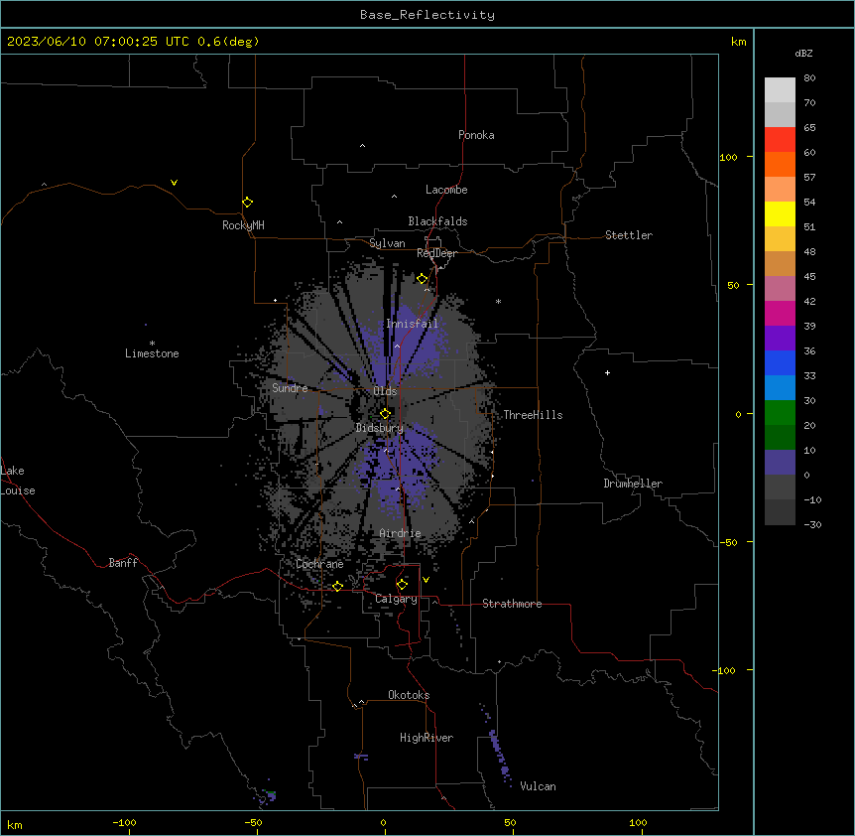Select the 10 dBZ slate-blue legend swatch

[x=780, y=463]
